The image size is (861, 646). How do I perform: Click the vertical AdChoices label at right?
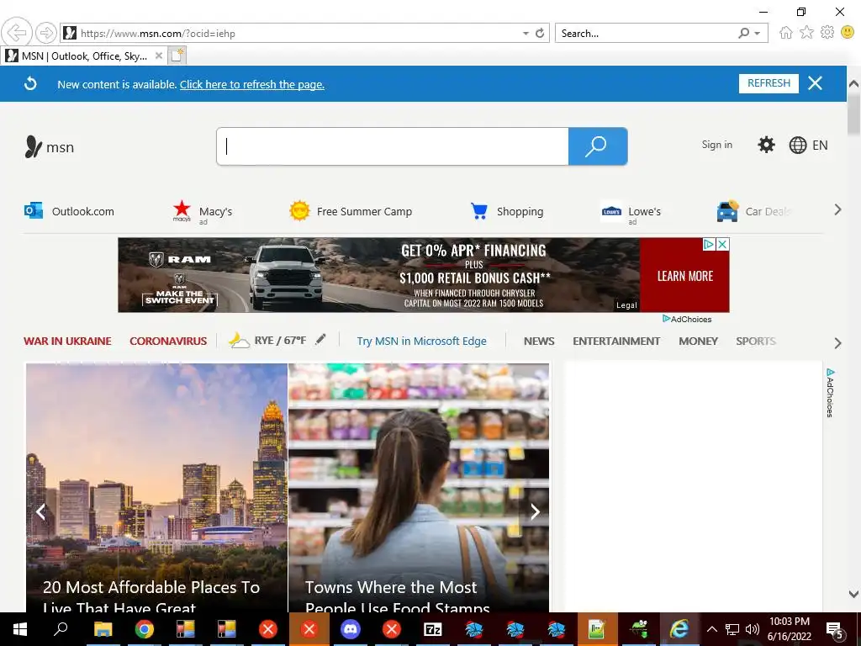pyautogui.click(x=830, y=393)
